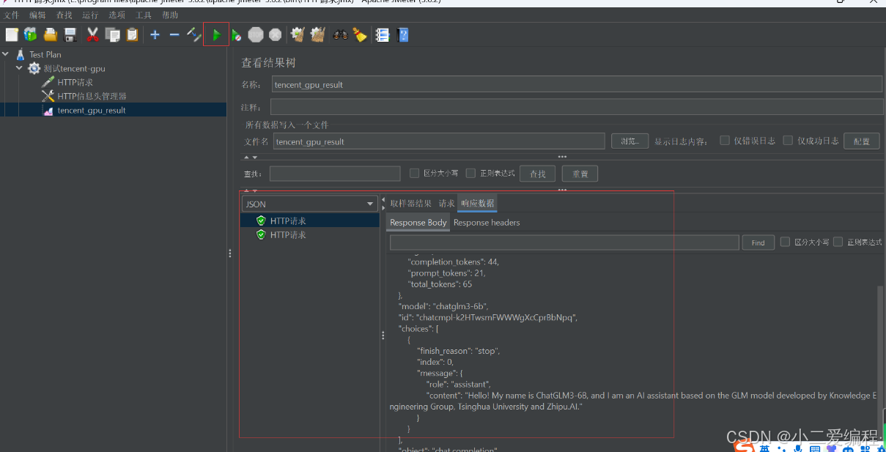Click the Toggle enable/disable icon
The height and width of the screenshot is (452, 886).
point(193,34)
